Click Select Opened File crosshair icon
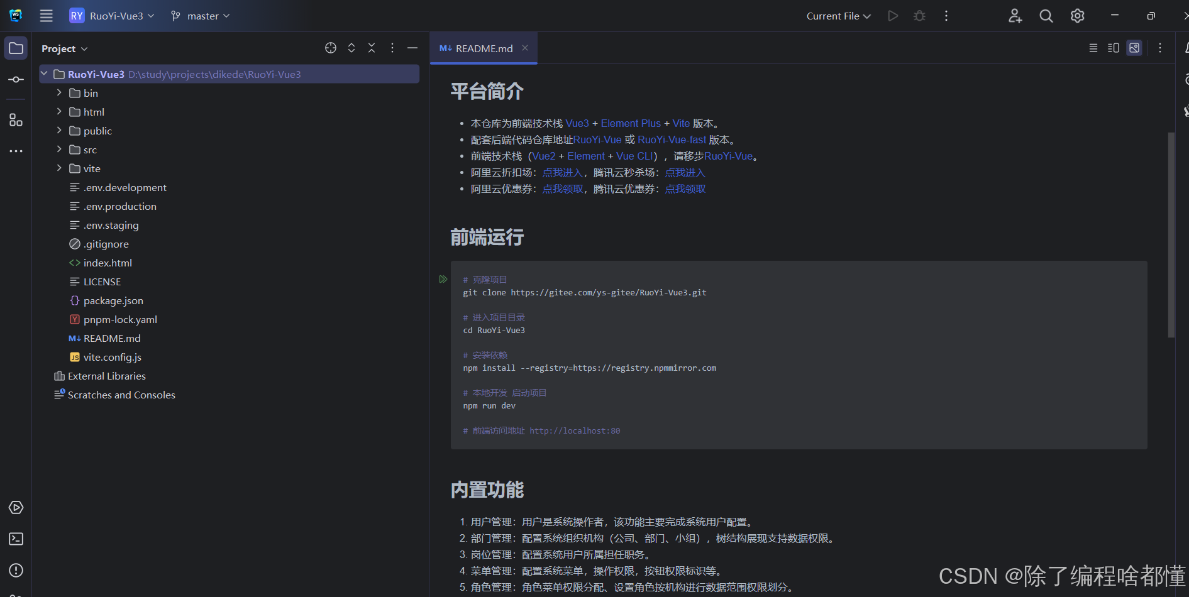The width and height of the screenshot is (1189, 597). (x=331, y=48)
